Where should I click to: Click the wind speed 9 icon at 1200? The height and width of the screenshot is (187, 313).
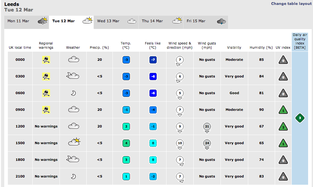coord(180,128)
